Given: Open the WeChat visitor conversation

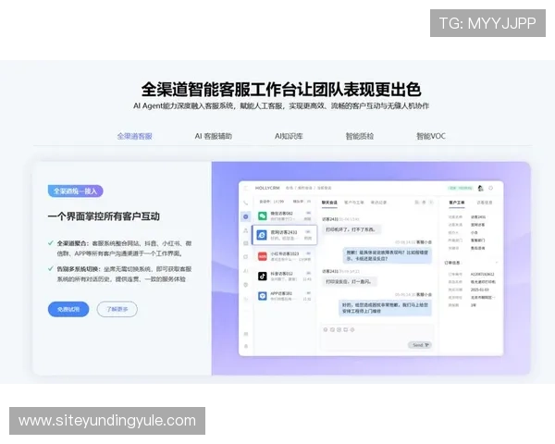Looking at the screenshot, I should tap(285, 216).
